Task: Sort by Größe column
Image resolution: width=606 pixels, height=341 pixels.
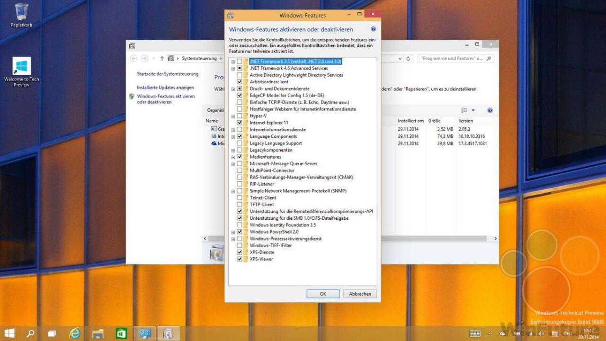Action: point(435,121)
